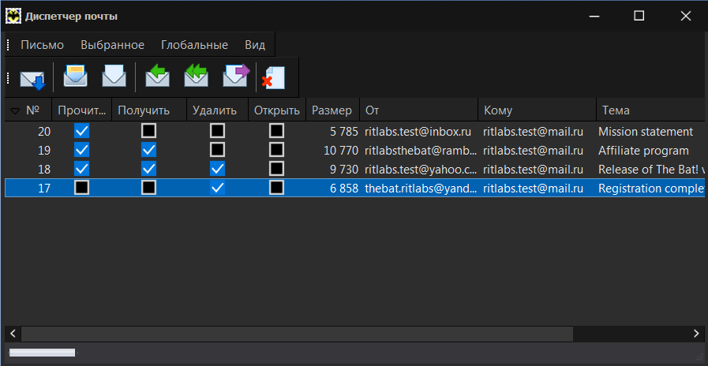Maximize the Диспетчер почты window
The width and height of the screenshot is (708, 366).
click(639, 16)
